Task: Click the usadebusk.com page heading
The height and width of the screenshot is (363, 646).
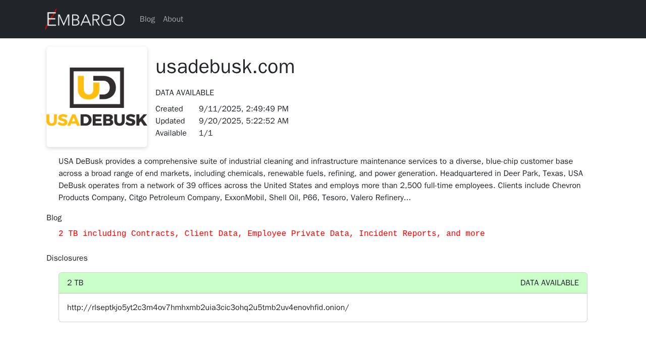Action: (225, 67)
